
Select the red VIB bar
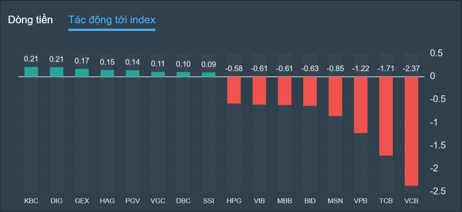259,91
